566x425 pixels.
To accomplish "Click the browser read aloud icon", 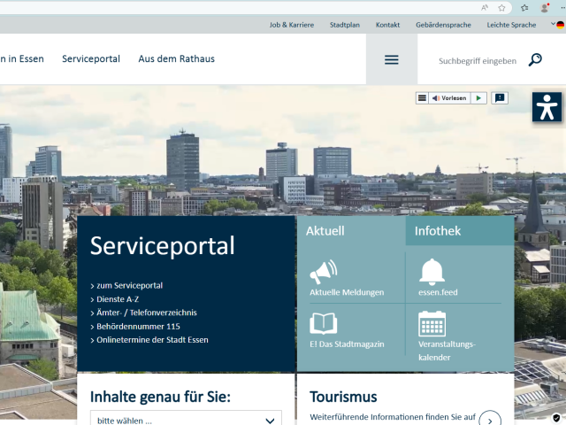I will click(485, 8).
